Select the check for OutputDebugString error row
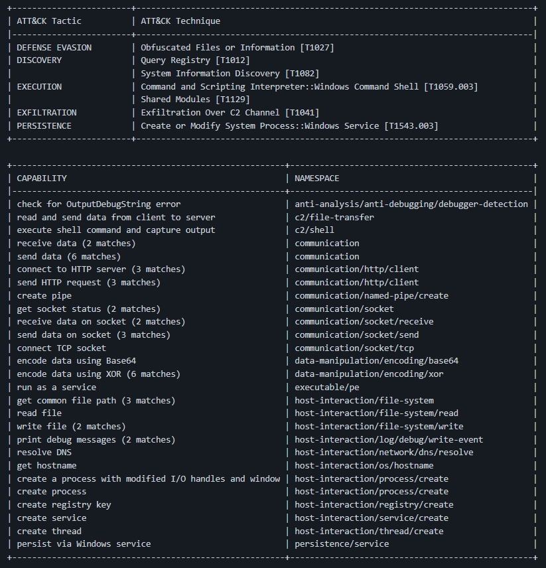 click(x=98, y=204)
